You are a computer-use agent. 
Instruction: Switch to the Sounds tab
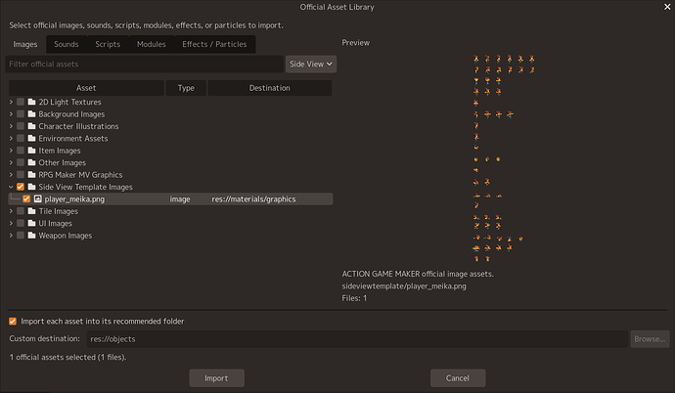click(x=67, y=44)
